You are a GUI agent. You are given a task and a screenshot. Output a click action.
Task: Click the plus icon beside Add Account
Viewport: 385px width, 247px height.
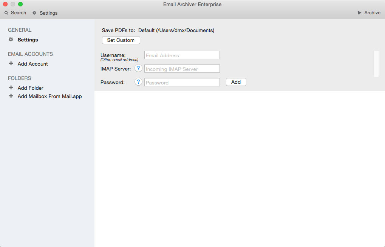11,63
